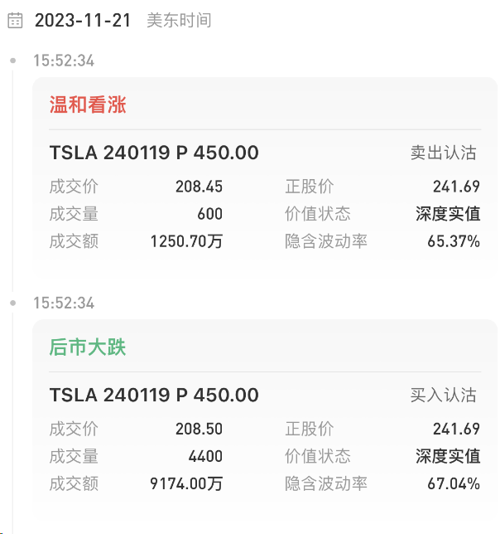Select the second 15:52:34 timeline dot
This screenshot has width=500, height=534.
pyautogui.click(x=13, y=303)
